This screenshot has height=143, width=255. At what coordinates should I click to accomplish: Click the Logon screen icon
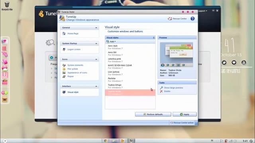[64, 49]
